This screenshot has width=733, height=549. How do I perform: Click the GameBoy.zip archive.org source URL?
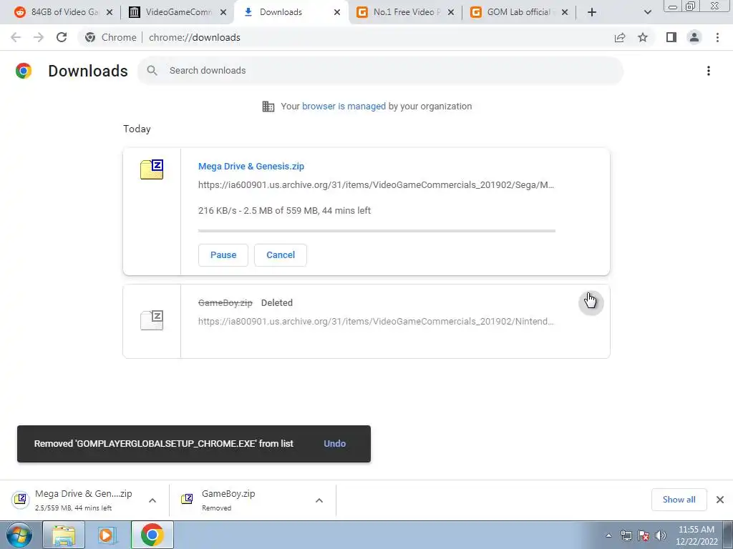(376, 321)
